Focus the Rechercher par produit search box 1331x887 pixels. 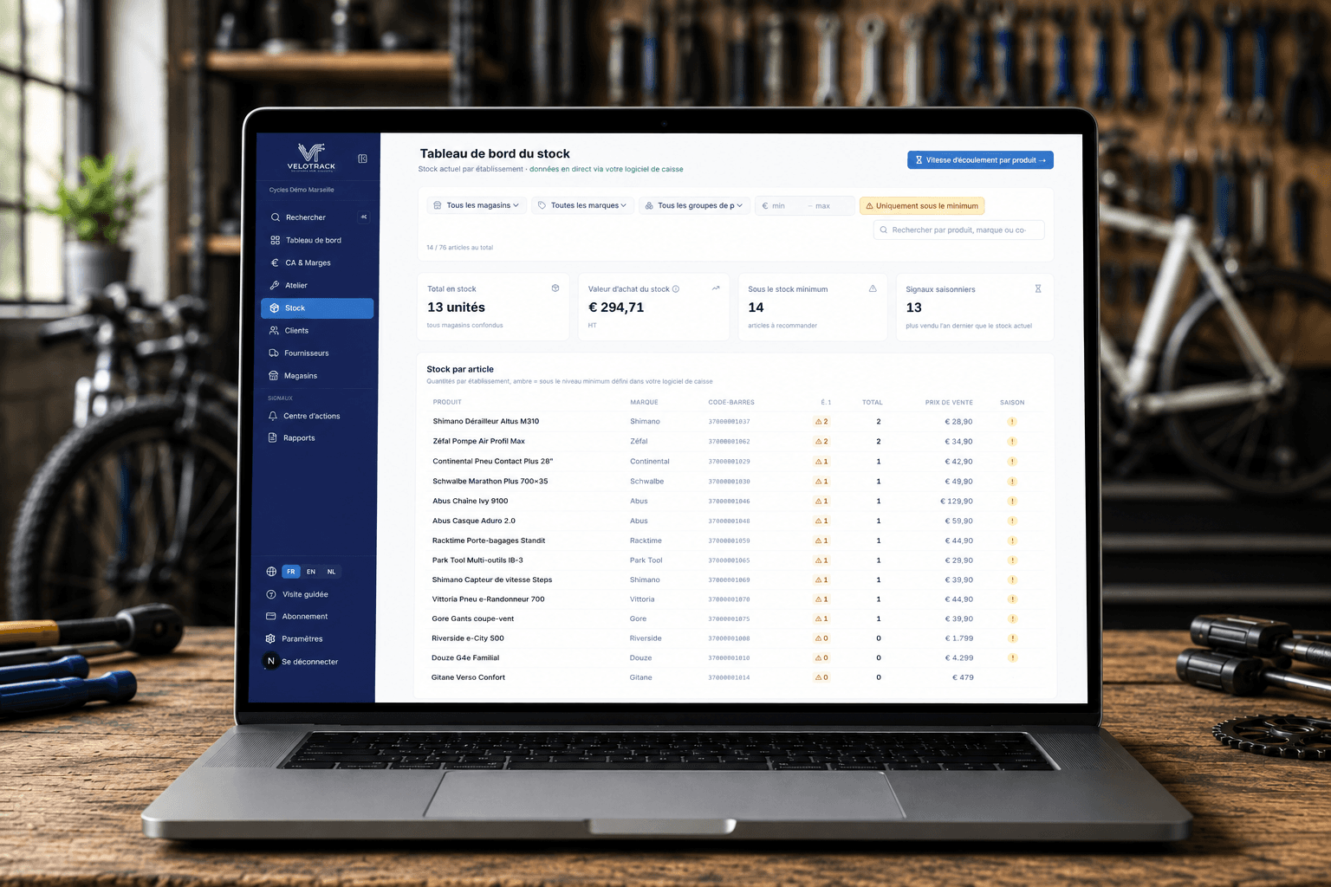pos(959,230)
